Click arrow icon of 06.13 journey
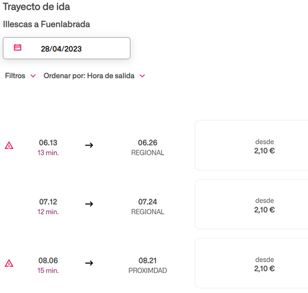The height and width of the screenshot is (293, 308). coord(89,145)
